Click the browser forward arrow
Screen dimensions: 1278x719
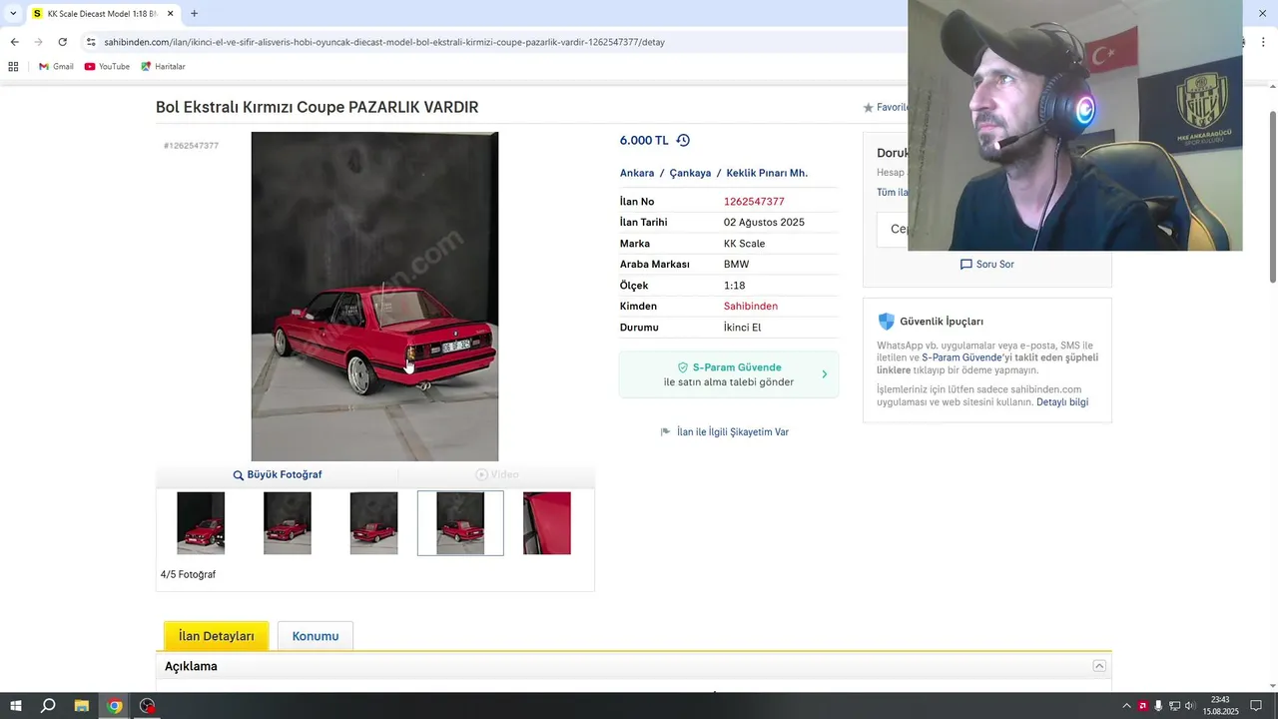tap(38, 42)
